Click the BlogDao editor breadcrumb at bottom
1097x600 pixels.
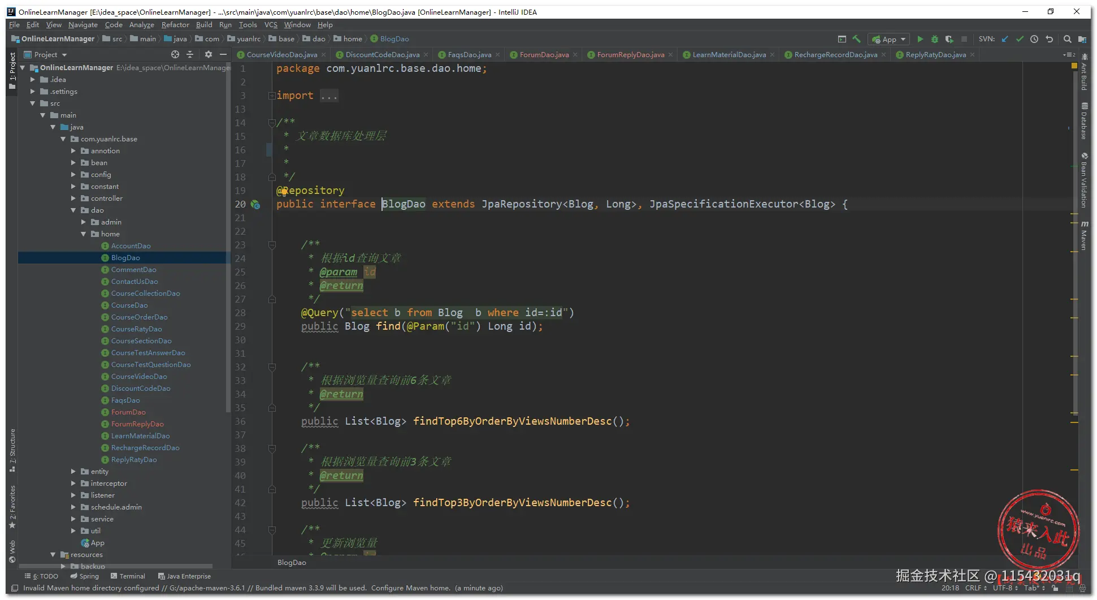[x=292, y=563]
